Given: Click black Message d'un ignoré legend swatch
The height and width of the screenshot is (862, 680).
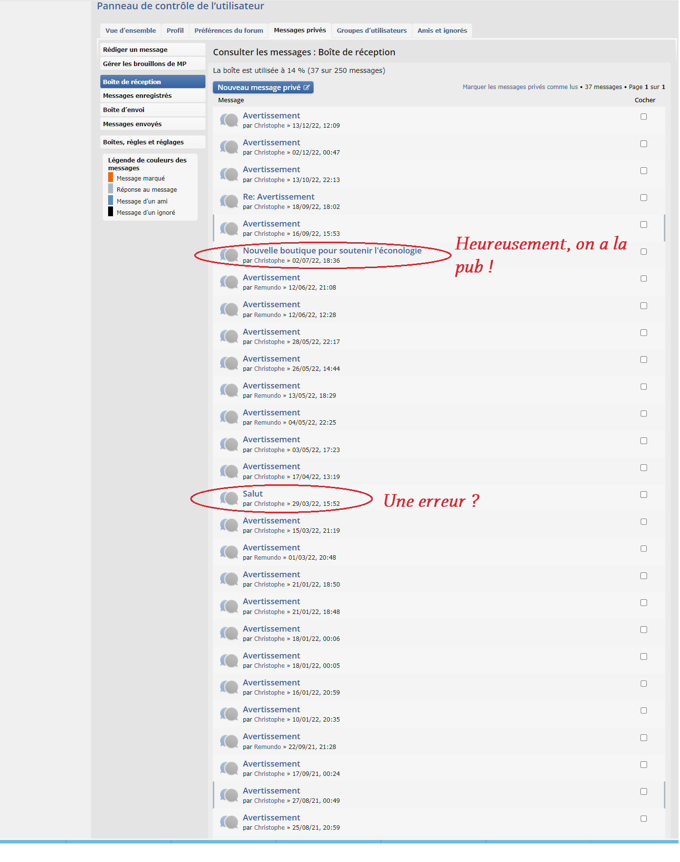Looking at the screenshot, I should tap(111, 212).
